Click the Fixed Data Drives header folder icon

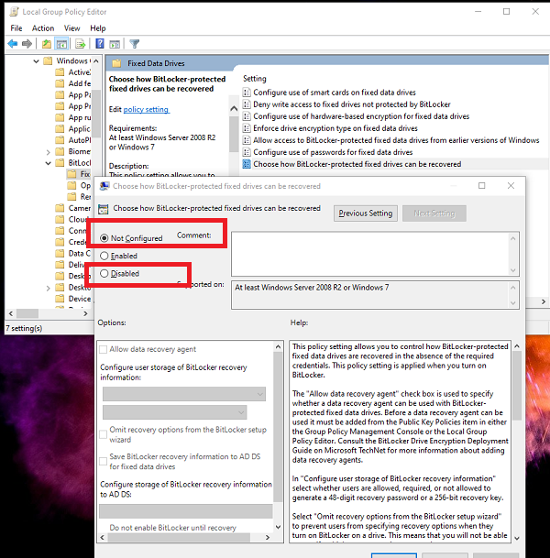116,63
